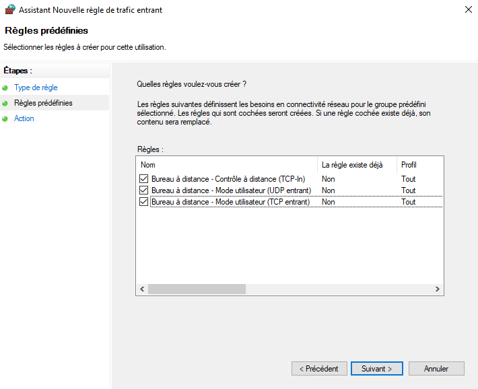
Task: Disable Mode utilisateur (TCP entrant) checkbox
Action: click(143, 202)
